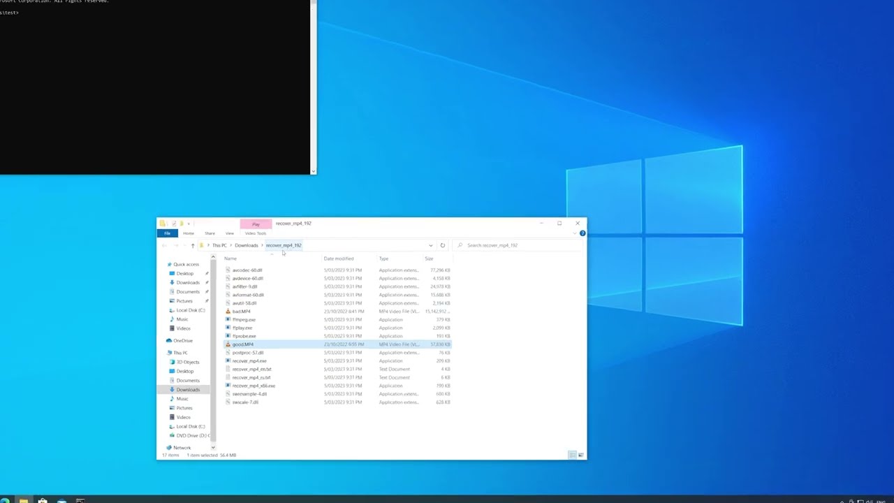The height and width of the screenshot is (503, 894).
Task: Open the Share ribbon tab
Action: tap(210, 233)
